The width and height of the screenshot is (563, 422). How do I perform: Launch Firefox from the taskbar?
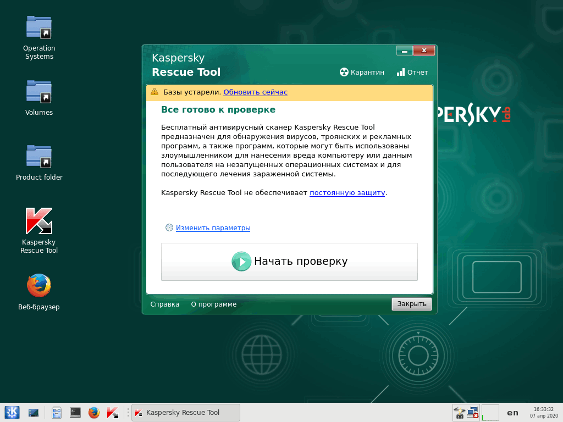[x=94, y=413]
